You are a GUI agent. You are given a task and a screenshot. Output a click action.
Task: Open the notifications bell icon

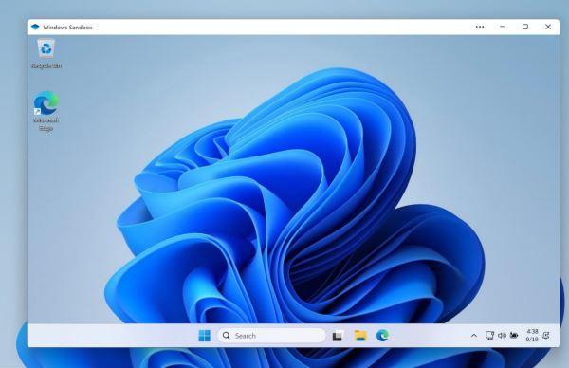point(546,336)
